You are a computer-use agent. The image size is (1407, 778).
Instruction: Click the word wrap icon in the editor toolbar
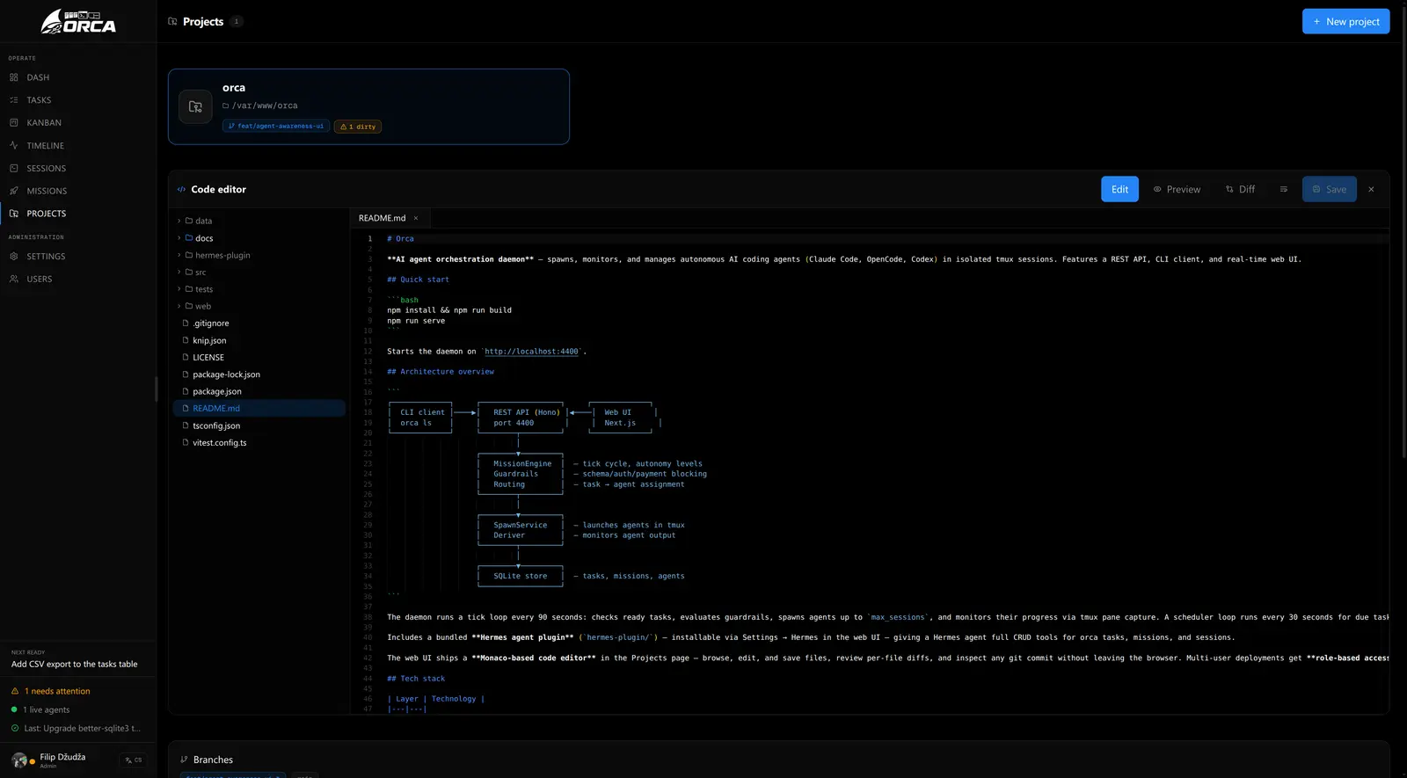pos(1284,189)
